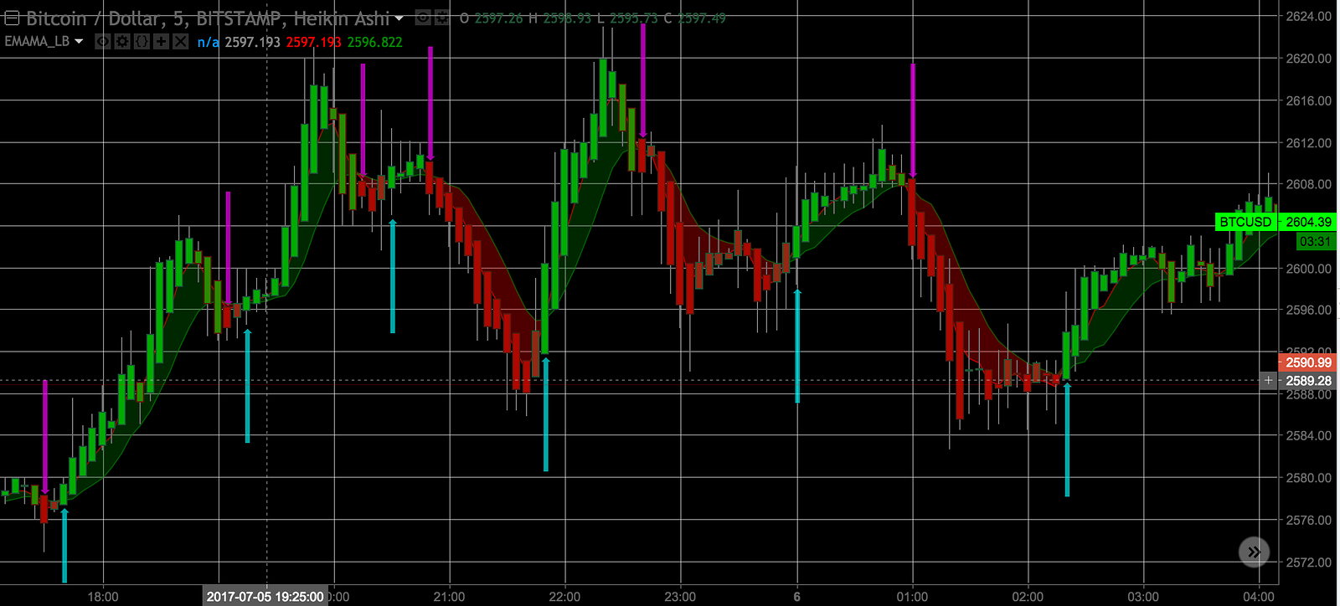This screenshot has width=1340, height=606.
Task: Click the 2017-07-05 19:25:00 crosshair date label
Action: (x=265, y=597)
